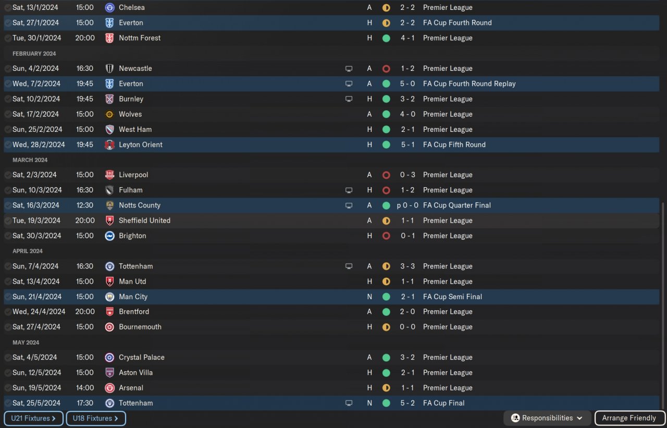Click the TV broadcast icon on Fulham row
The image size is (667, 428).
click(x=349, y=190)
